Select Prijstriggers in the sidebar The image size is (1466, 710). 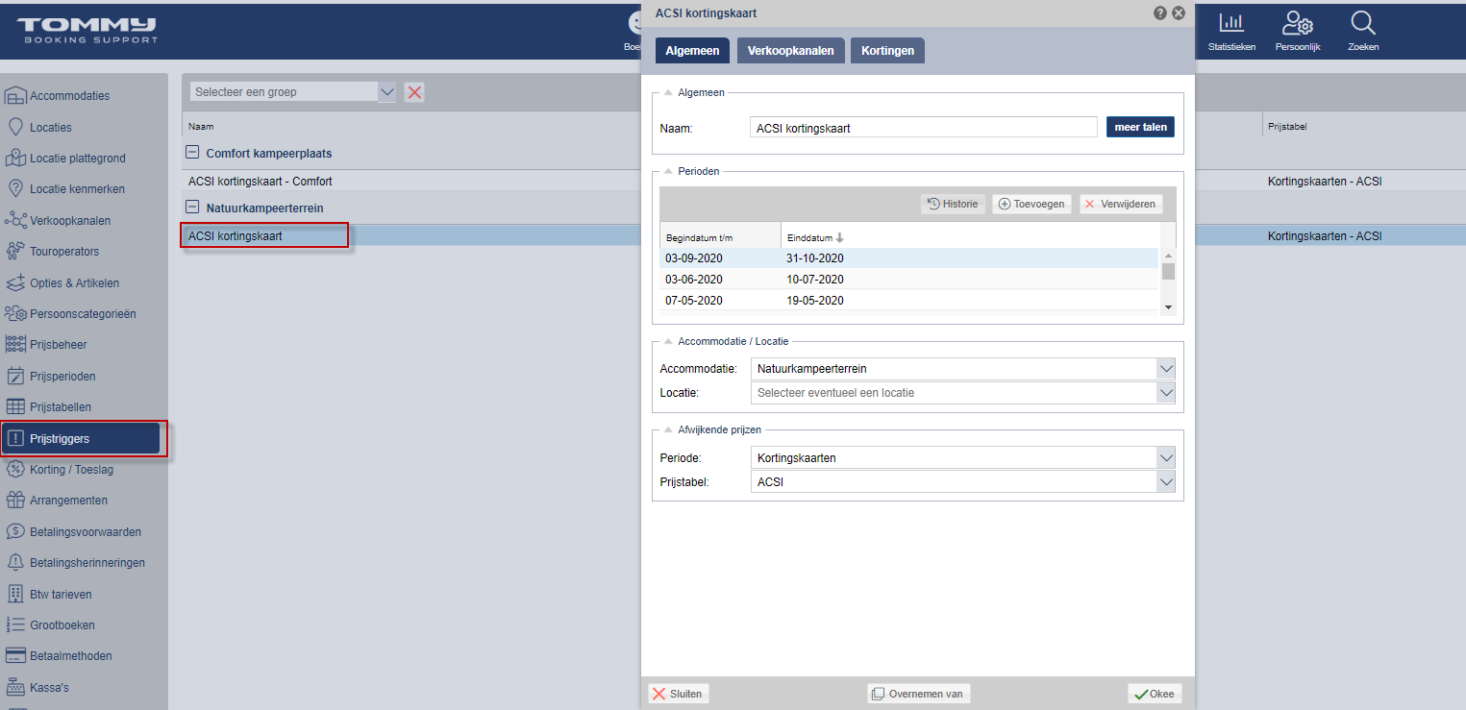81,438
